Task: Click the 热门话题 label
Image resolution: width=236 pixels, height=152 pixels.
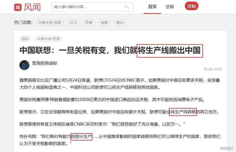Action: pos(23,22)
